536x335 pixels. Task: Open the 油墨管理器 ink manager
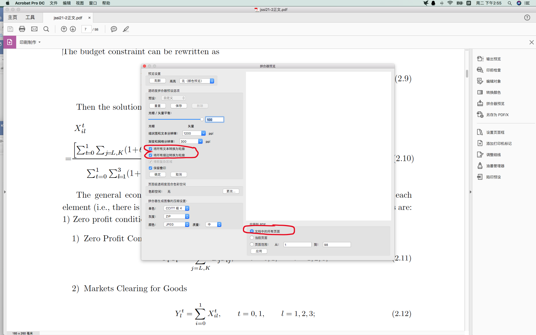pos(495,166)
